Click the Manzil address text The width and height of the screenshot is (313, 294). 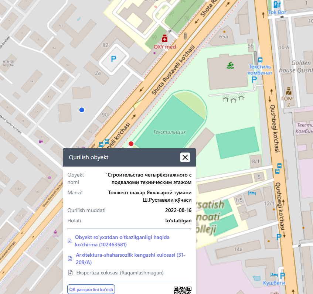click(x=150, y=196)
